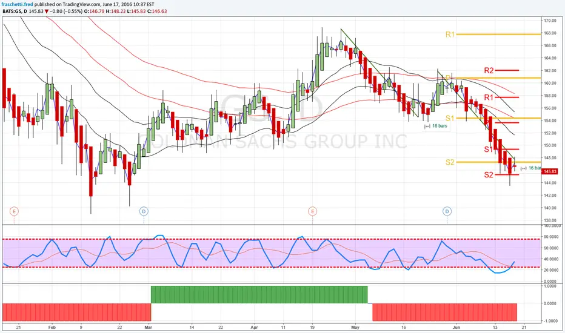Click the 11 date axis label
The width and height of the screenshot is (565, 333).
pyautogui.click(x=283, y=328)
